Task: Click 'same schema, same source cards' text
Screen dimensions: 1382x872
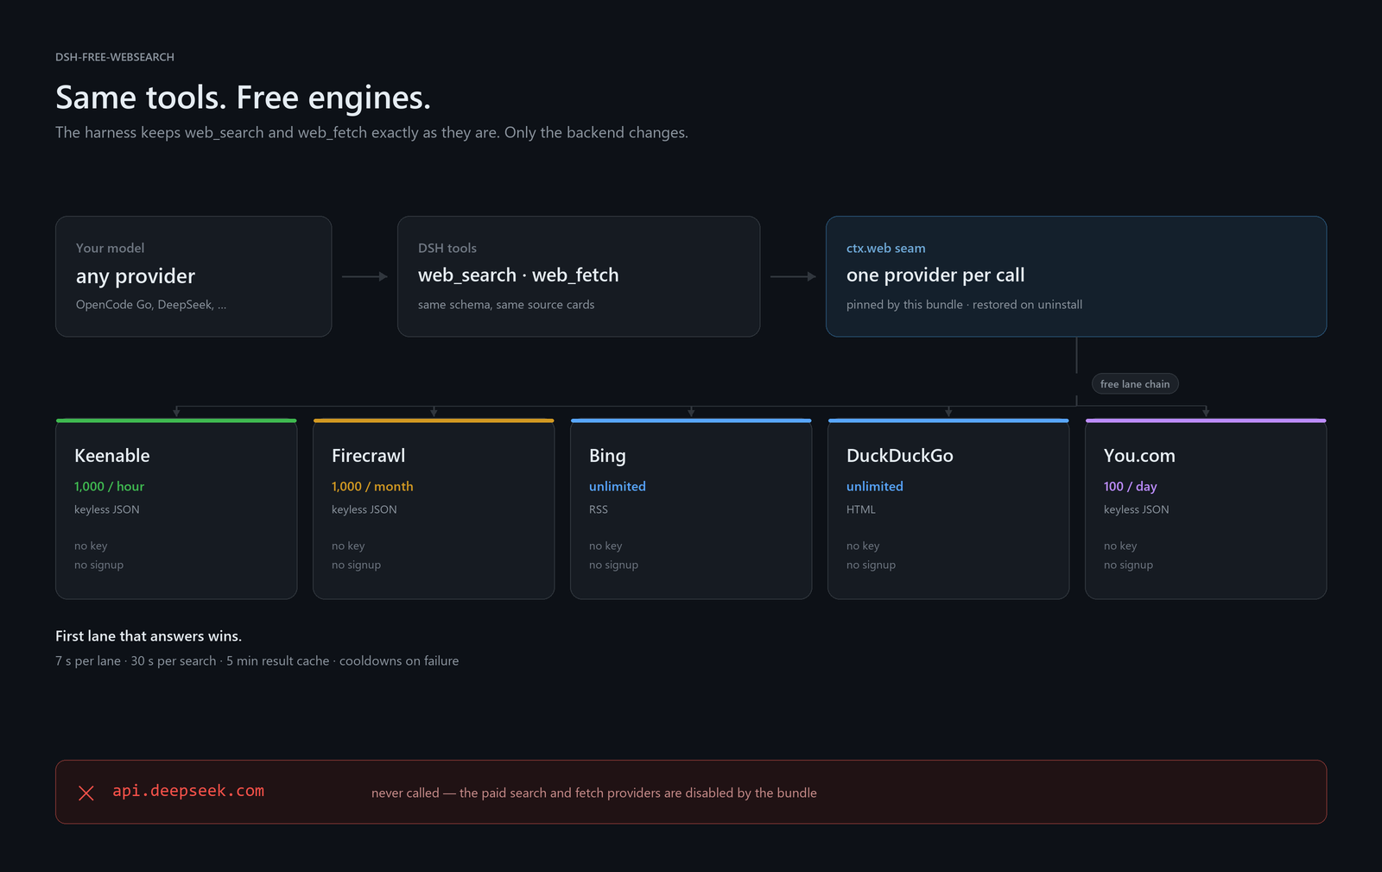Action: coord(506,305)
